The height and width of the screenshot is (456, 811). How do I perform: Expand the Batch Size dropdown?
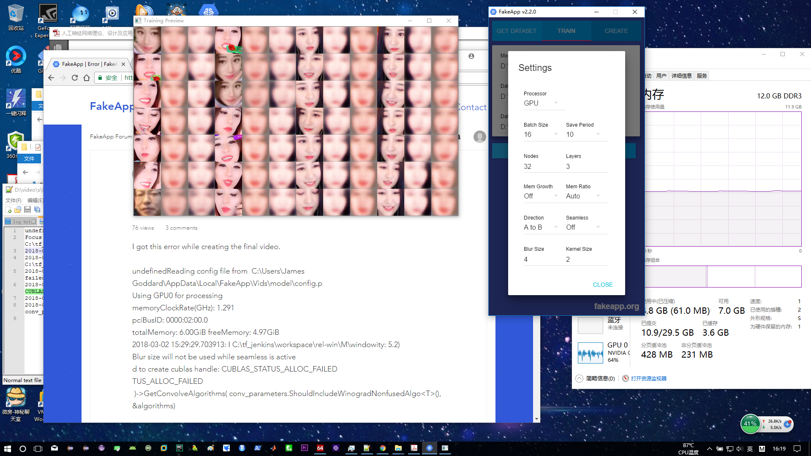541,134
